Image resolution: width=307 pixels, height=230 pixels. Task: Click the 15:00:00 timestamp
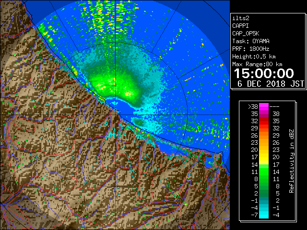(264, 73)
